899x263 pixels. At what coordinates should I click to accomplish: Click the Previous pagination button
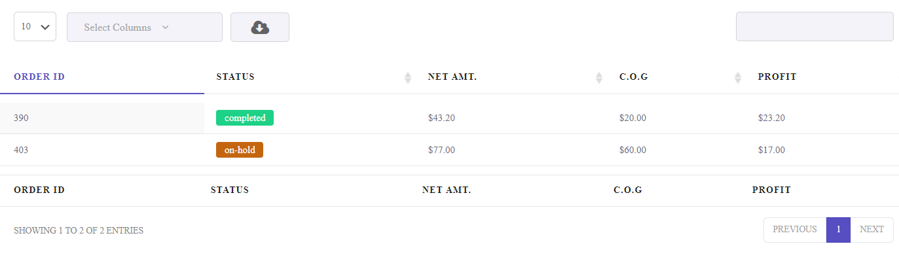pos(795,230)
